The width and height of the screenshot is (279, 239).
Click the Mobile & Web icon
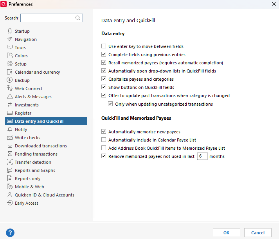click(x=10, y=186)
